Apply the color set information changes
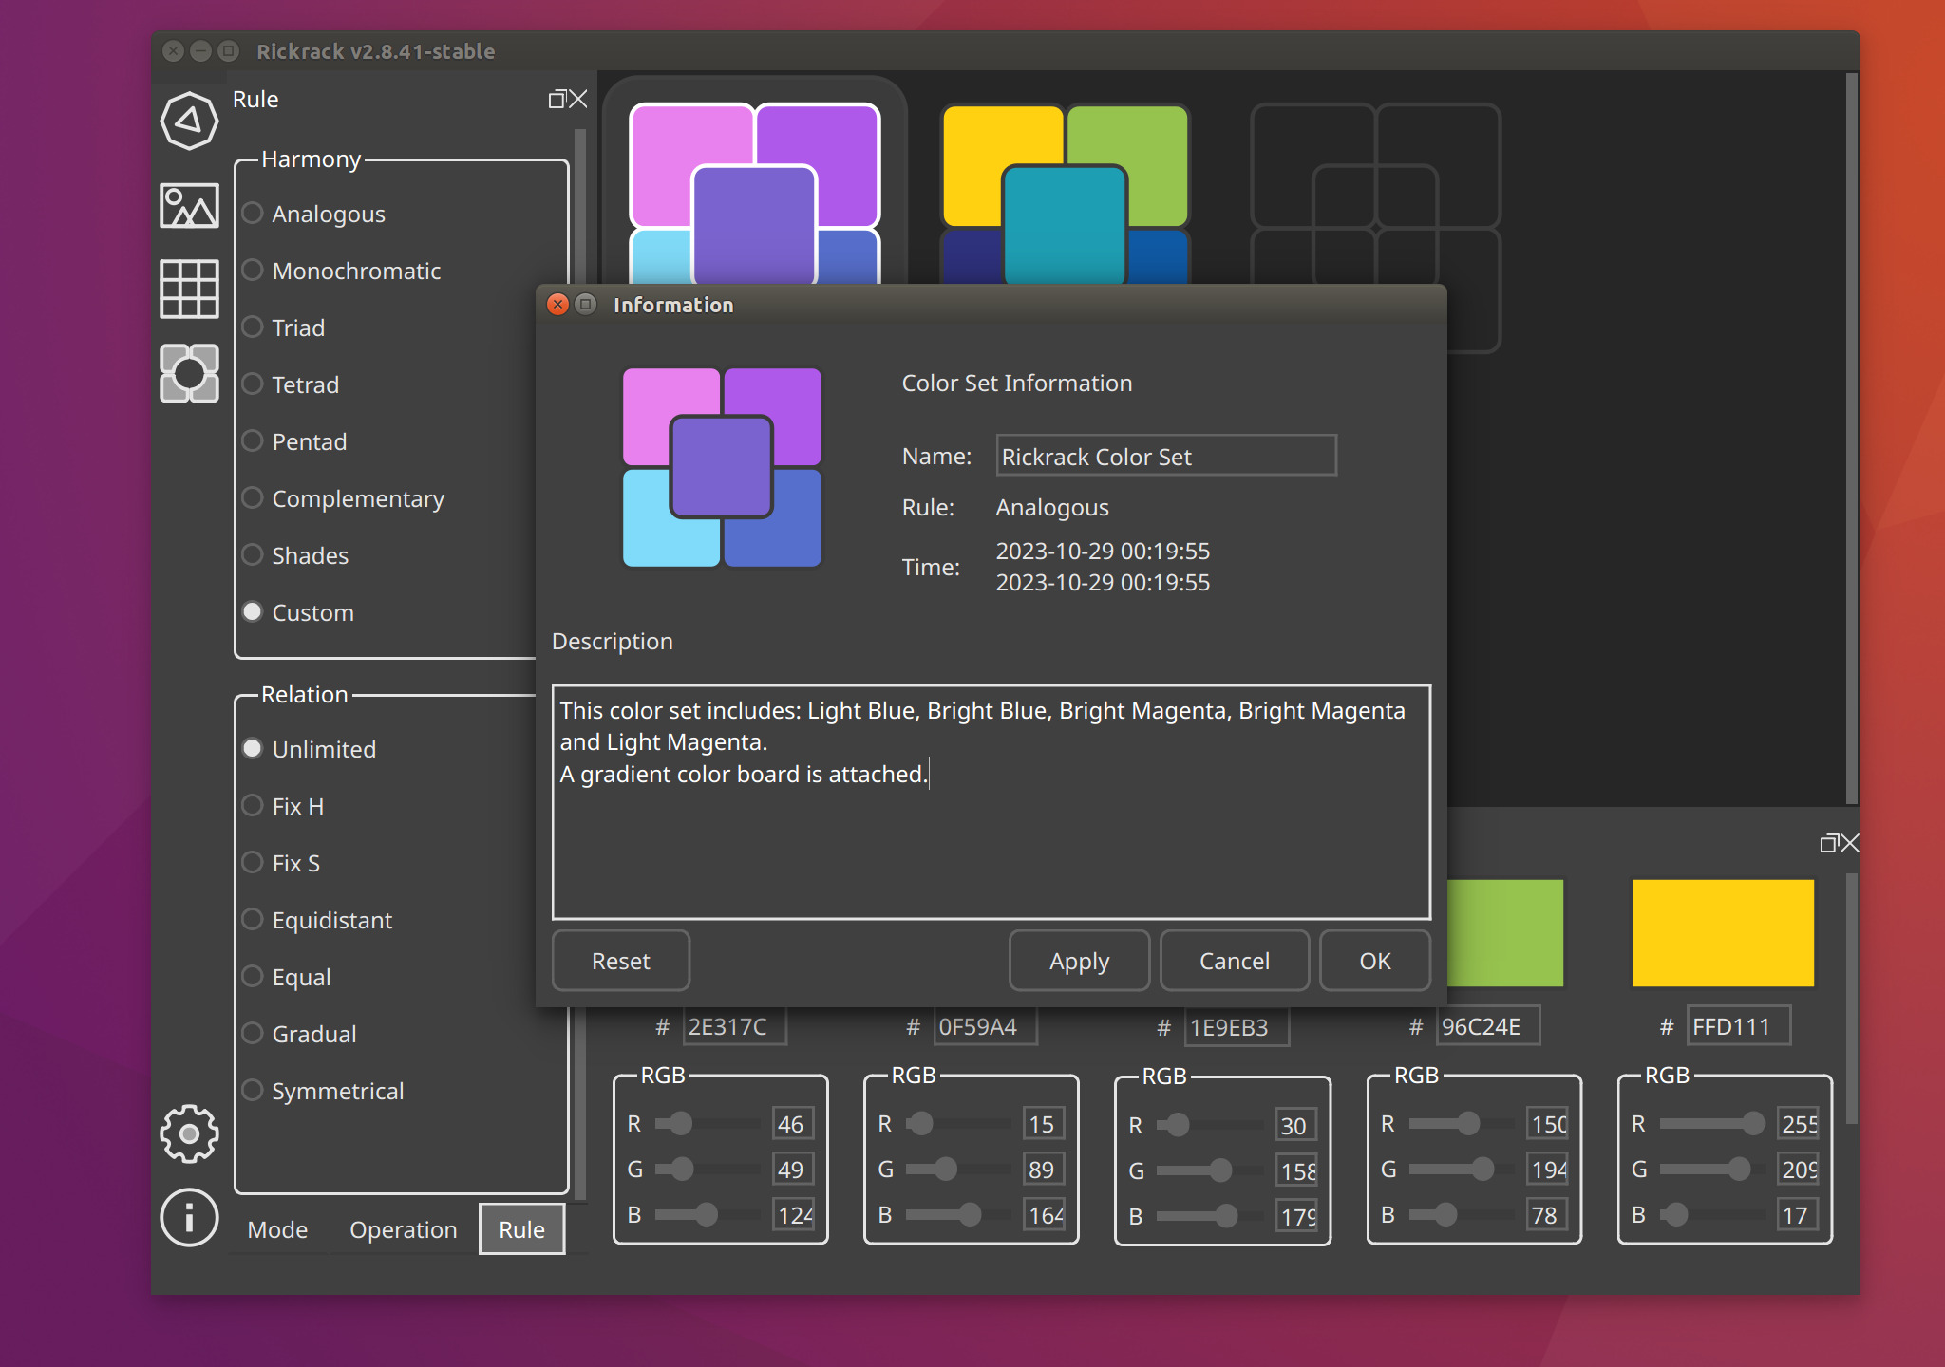This screenshot has height=1367, width=1945. click(x=1079, y=961)
